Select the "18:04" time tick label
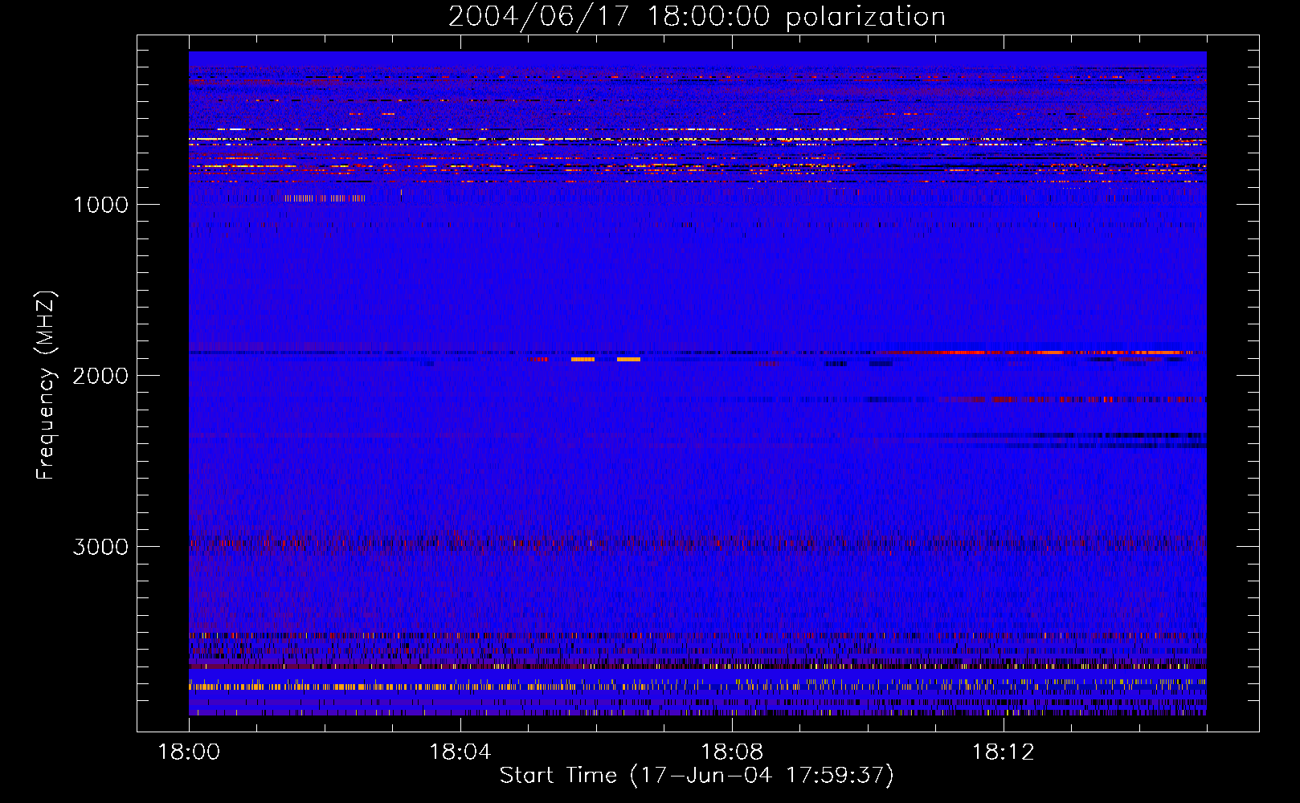The image size is (1300, 803). tap(460, 752)
